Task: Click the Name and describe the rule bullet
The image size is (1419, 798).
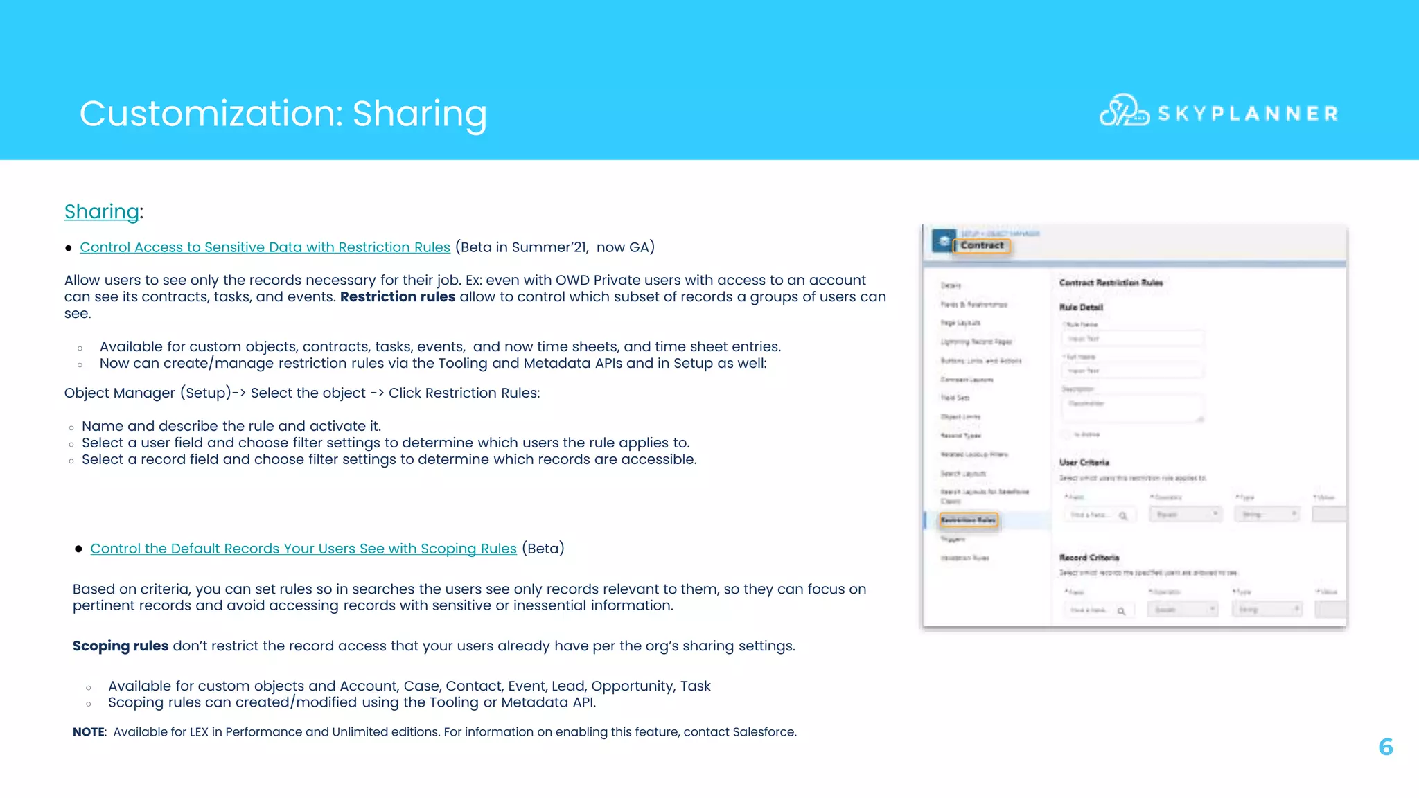Action: click(x=231, y=427)
